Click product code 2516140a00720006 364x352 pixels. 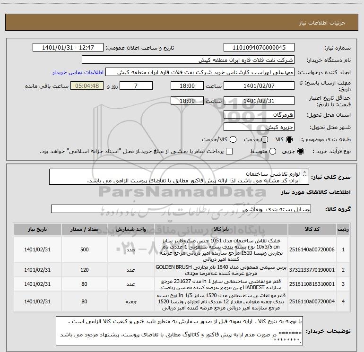[x=312, y=249]
